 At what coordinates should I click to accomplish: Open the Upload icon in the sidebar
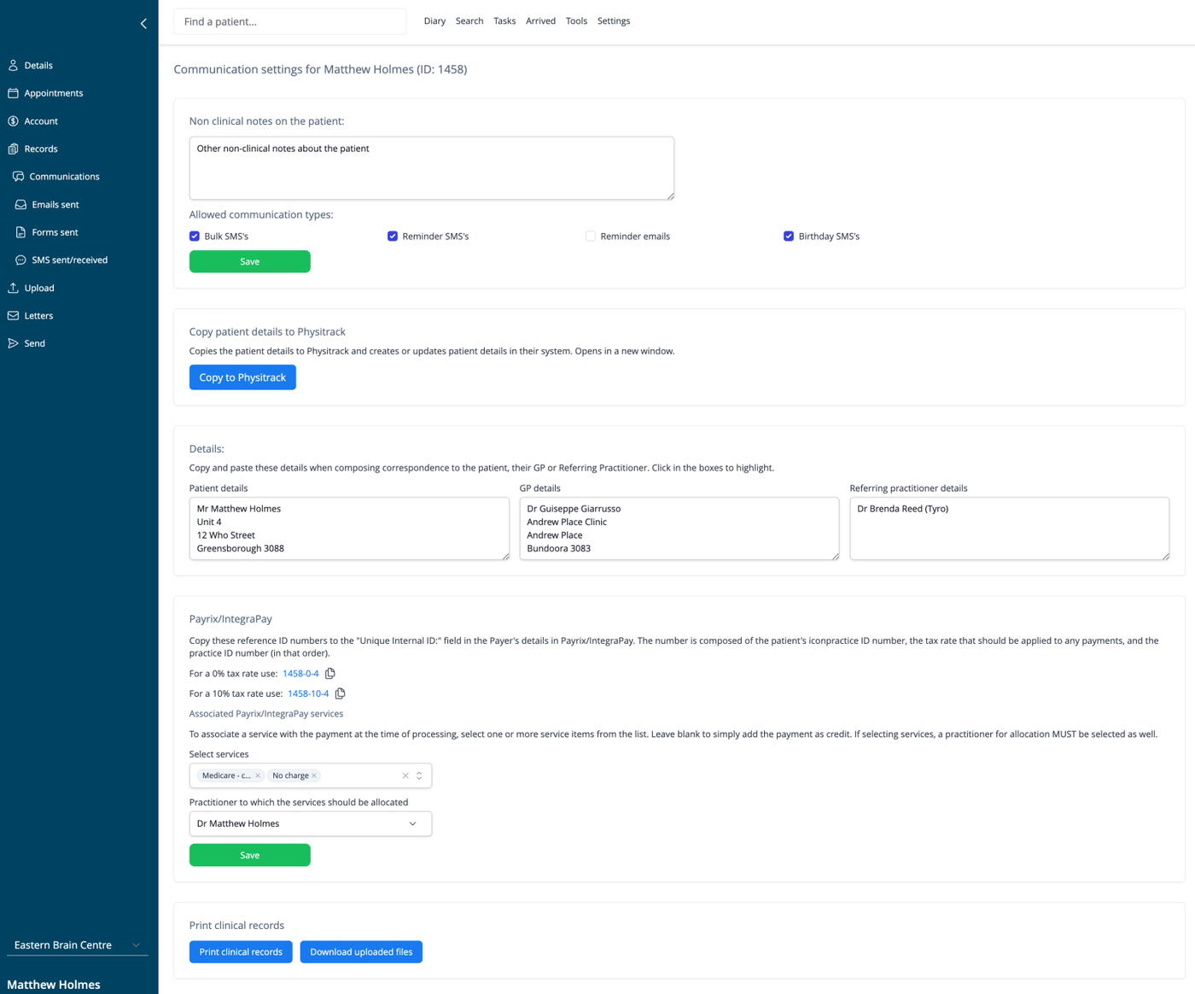(x=13, y=288)
